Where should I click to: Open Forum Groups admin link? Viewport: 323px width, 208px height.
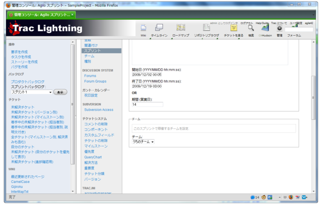[x=95, y=81]
